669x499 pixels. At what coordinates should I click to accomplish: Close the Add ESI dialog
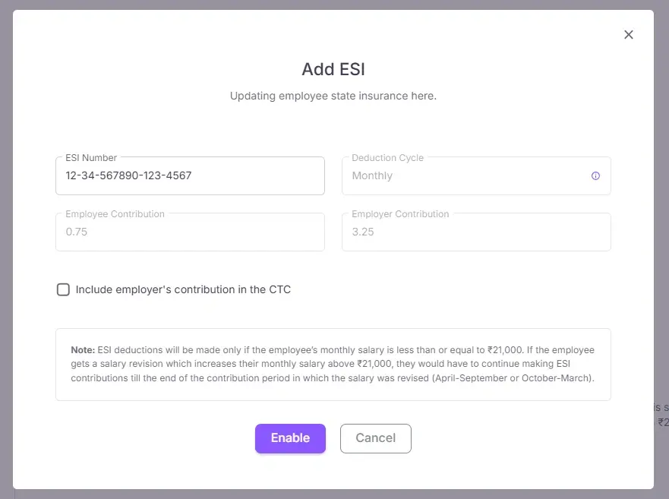628,35
